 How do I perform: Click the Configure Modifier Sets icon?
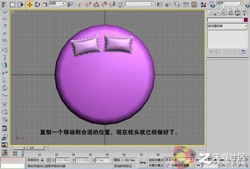click(x=243, y=52)
